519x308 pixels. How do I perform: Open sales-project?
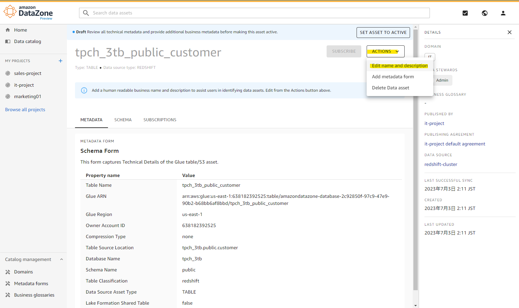pyautogui.click(x=28, y=73)
